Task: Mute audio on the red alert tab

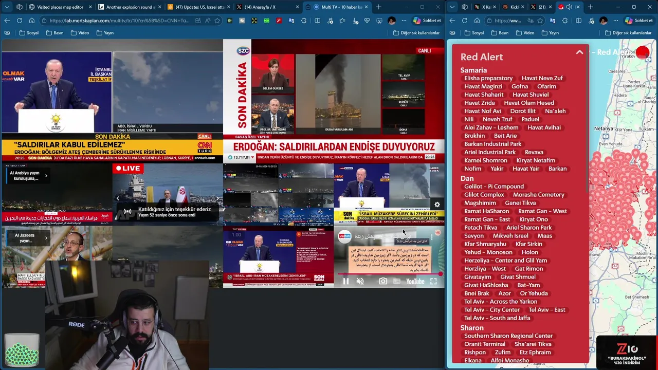Action: (569, 7)
